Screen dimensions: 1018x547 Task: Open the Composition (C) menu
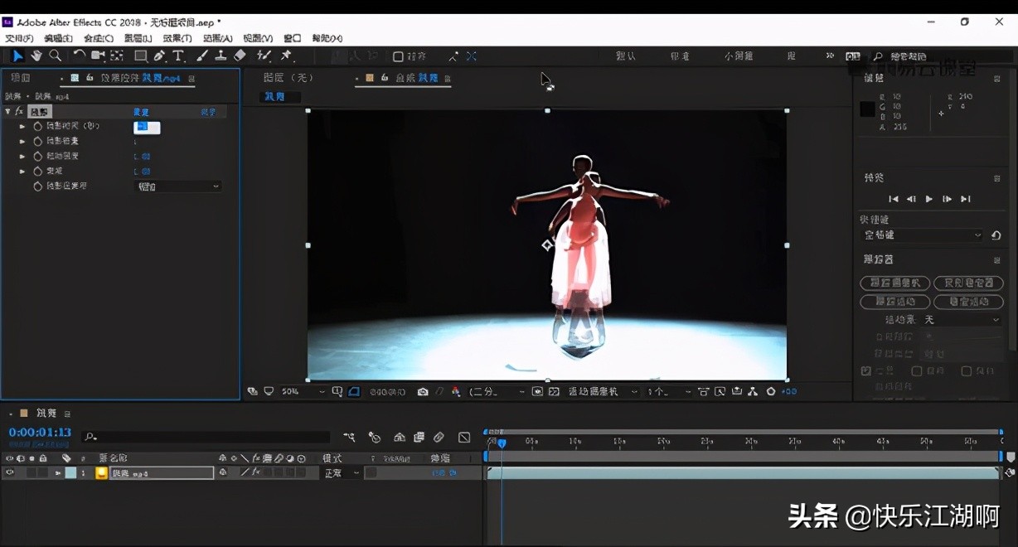(99, 38)
